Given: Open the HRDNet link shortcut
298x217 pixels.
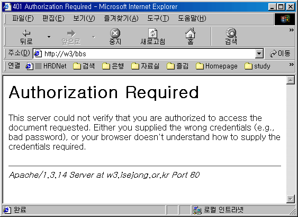Looking at the screenshot, I should coord(46,66).
